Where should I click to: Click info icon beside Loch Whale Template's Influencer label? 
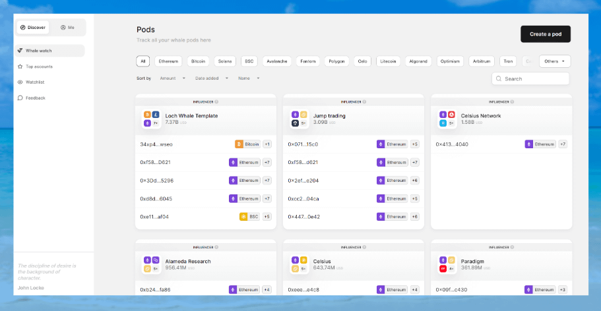tap(216, 102)
